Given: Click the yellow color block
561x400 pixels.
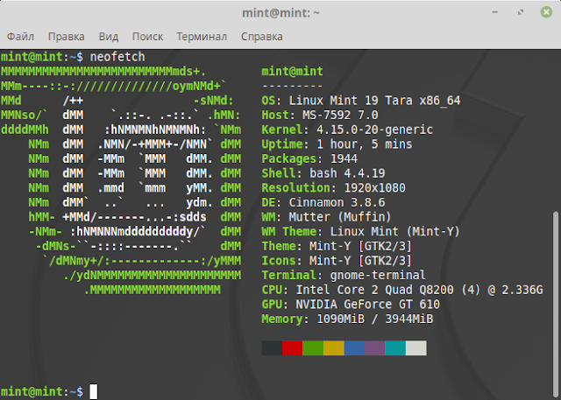Looking at the screenshot, I should point(334,347).
